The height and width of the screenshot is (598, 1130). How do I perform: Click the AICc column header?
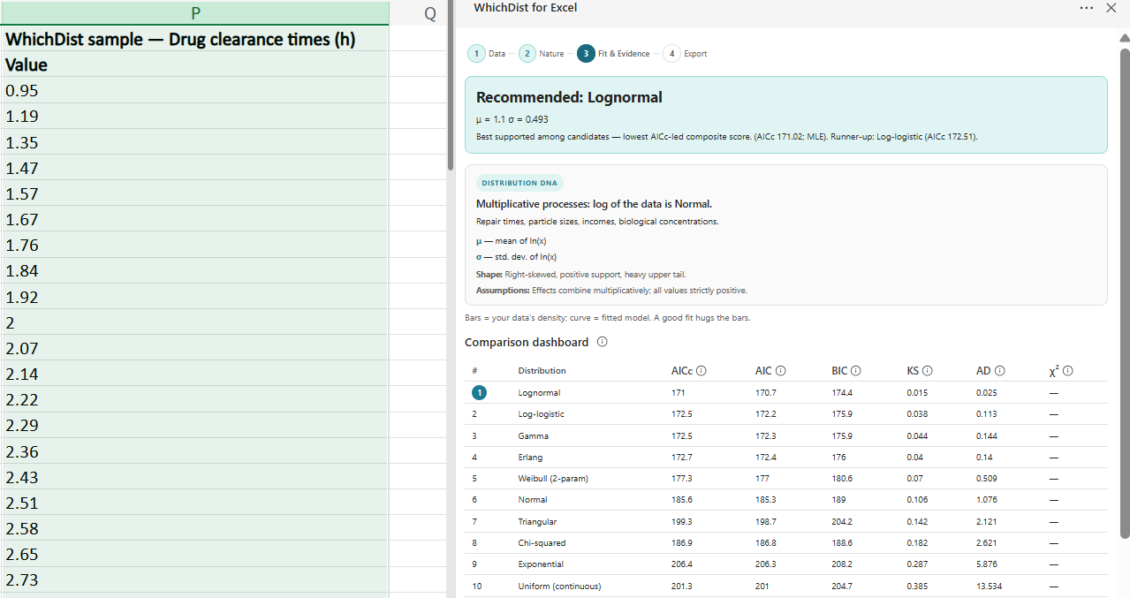click(x=682, y=371)
